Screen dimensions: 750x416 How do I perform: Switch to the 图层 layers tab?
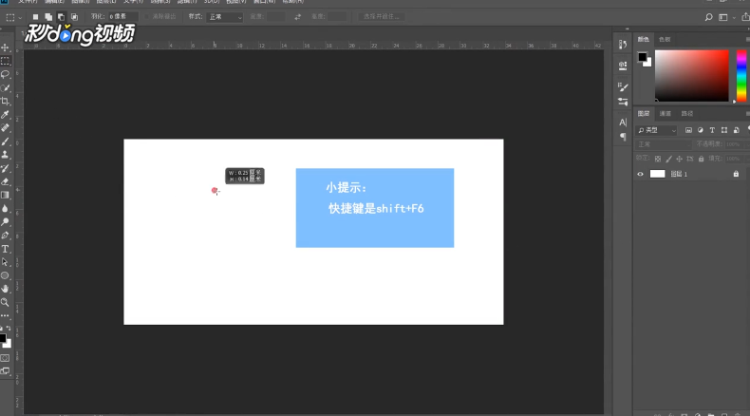pyautogui.click(x=644, y=113)
